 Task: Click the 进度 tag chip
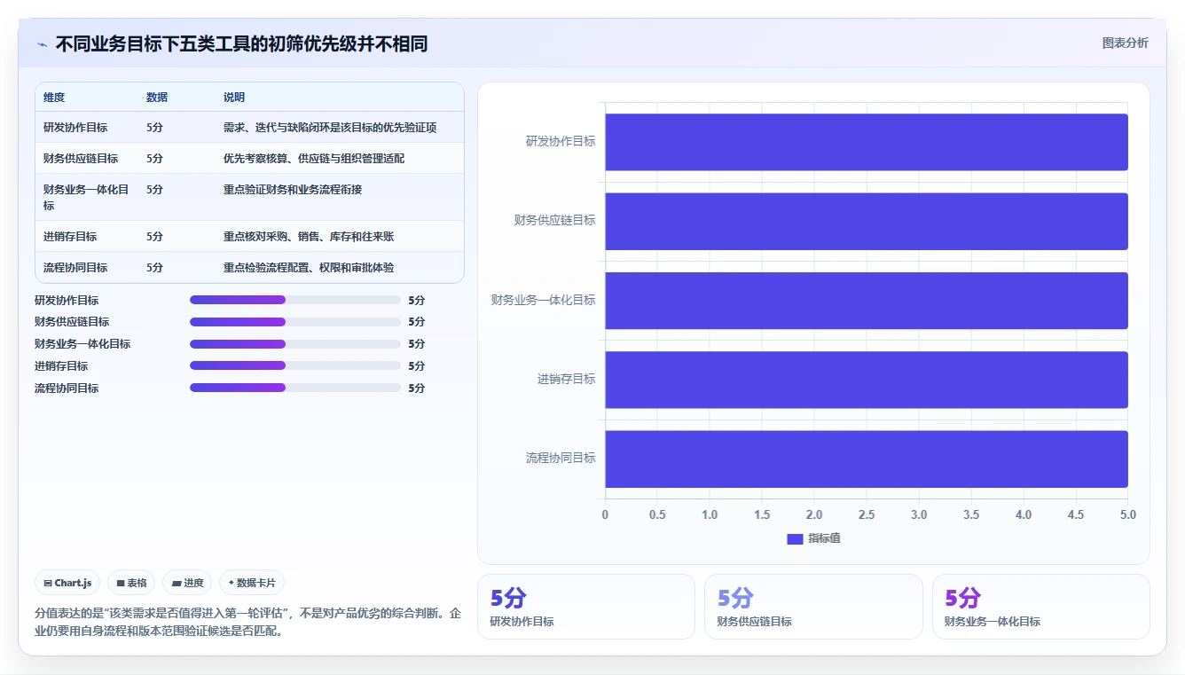tap(187, 583)
